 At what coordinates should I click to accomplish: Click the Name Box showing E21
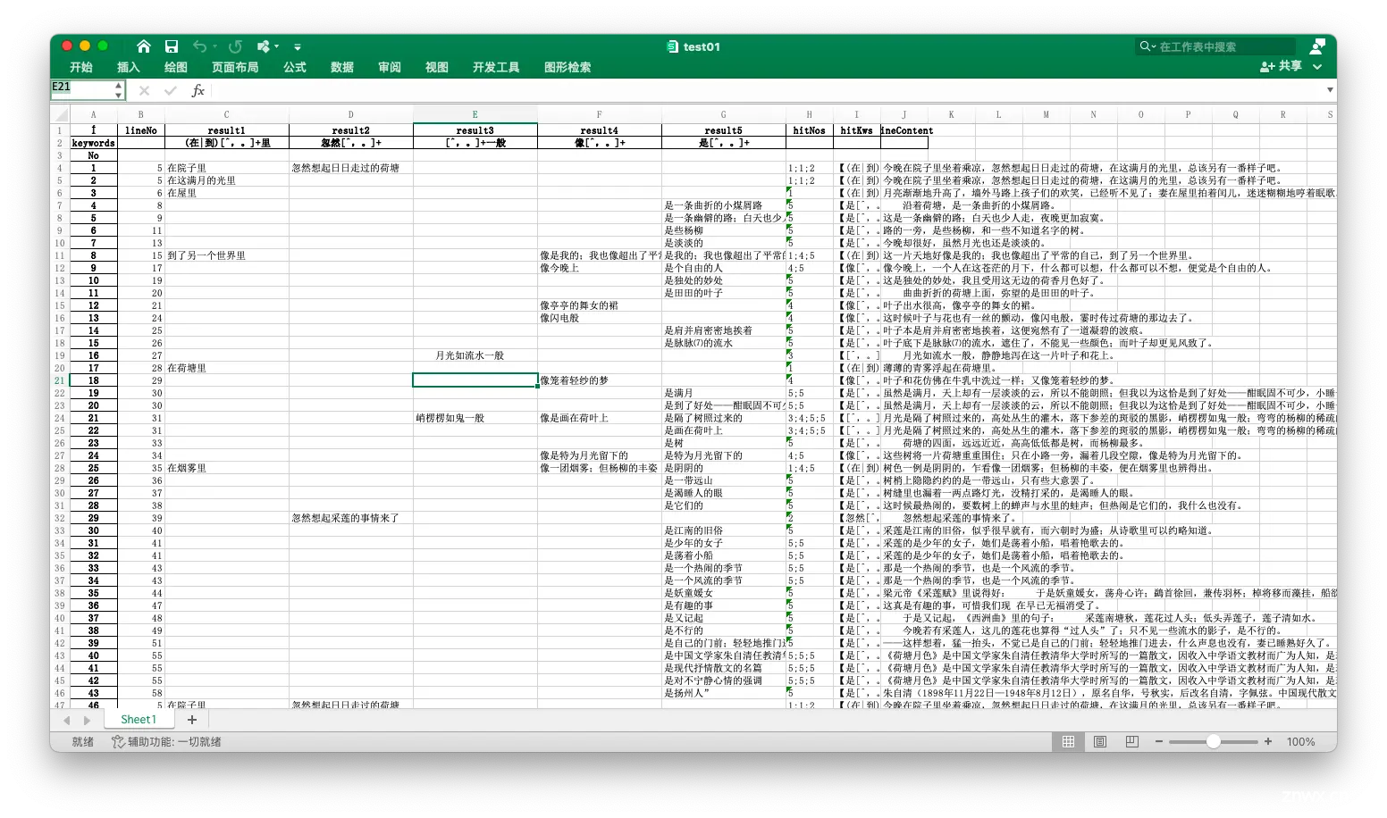(x=81, y=89)
